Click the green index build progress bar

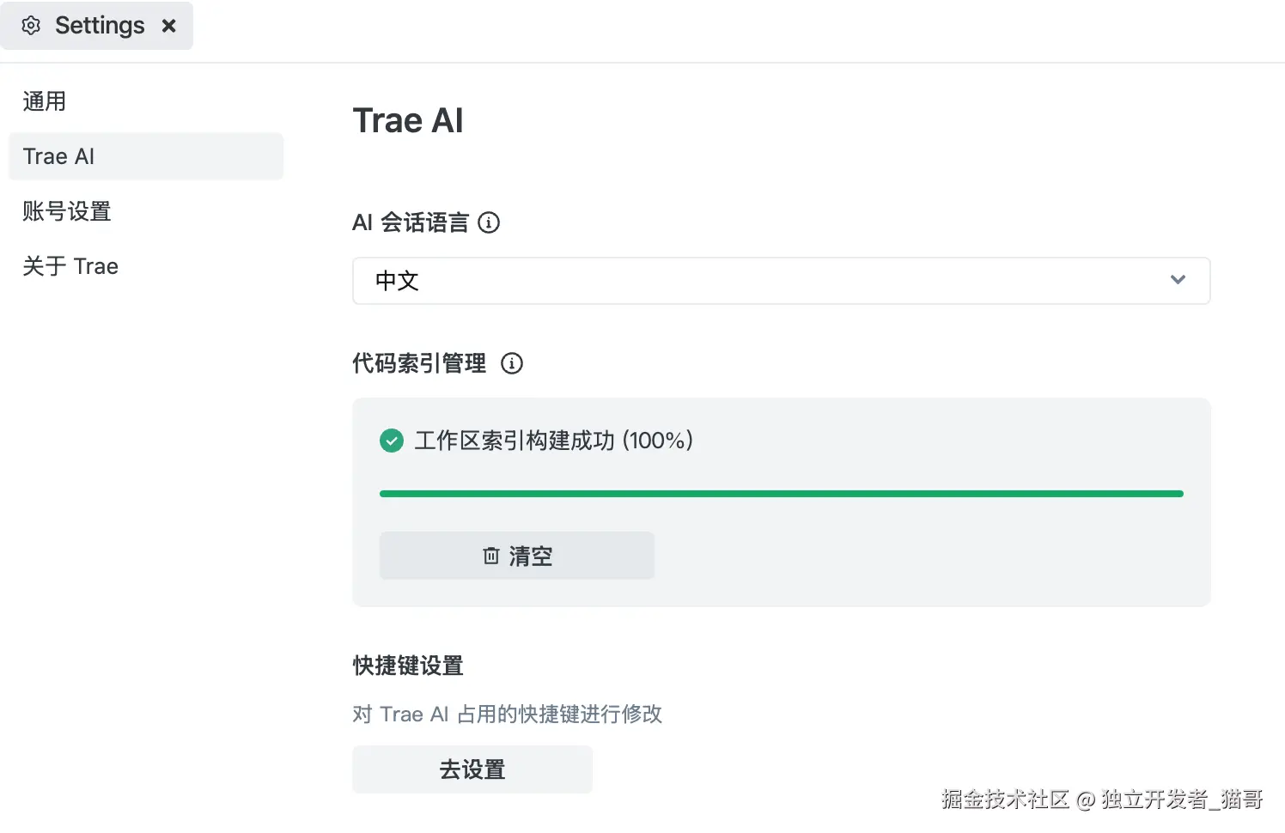[780, 493]
